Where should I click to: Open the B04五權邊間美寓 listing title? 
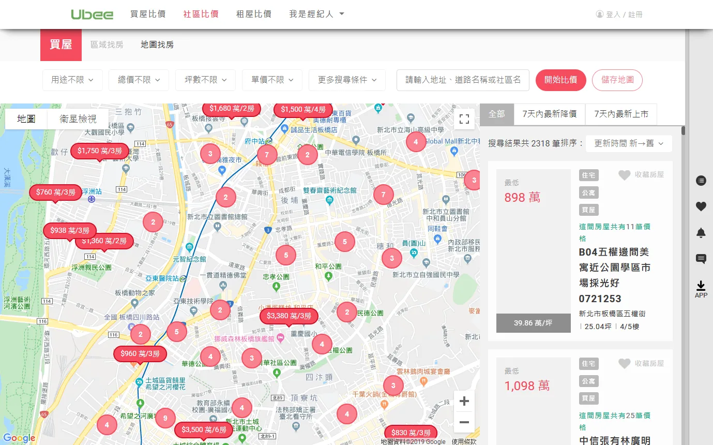(x=615, y=275)
